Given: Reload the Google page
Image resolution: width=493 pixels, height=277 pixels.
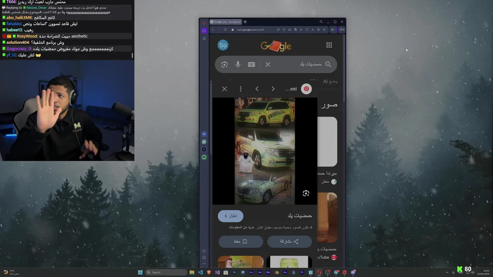Looking at the screenshot, I should pyautogui.click(x=225, y=30).
